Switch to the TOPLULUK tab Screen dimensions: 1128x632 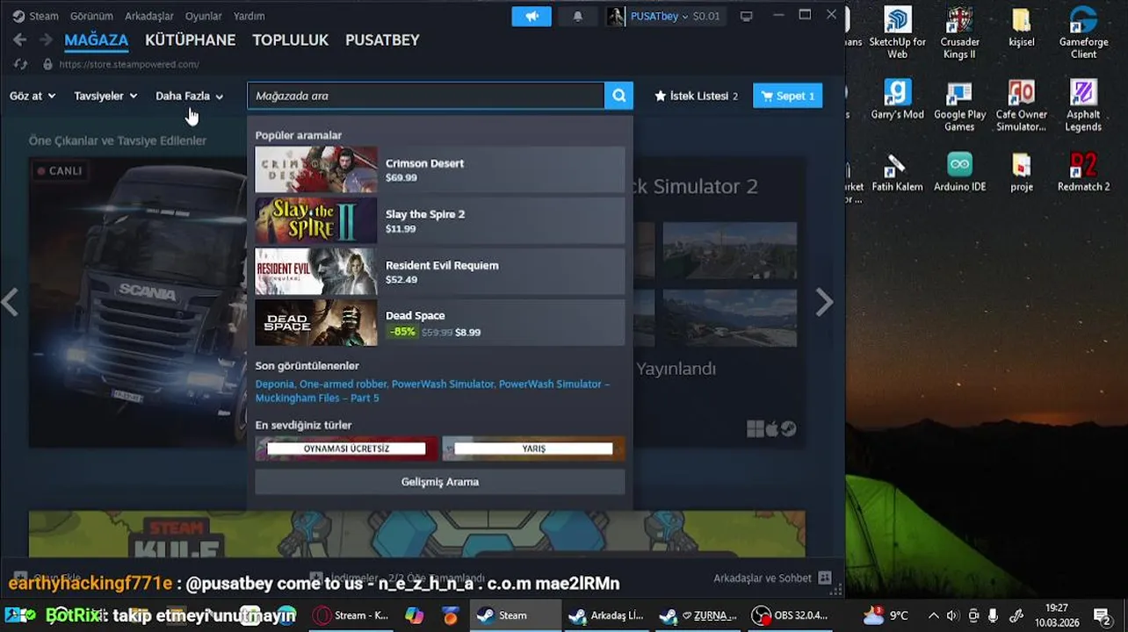click(x=290, y=40)
